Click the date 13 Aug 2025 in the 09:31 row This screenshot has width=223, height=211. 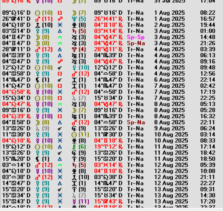171,190
